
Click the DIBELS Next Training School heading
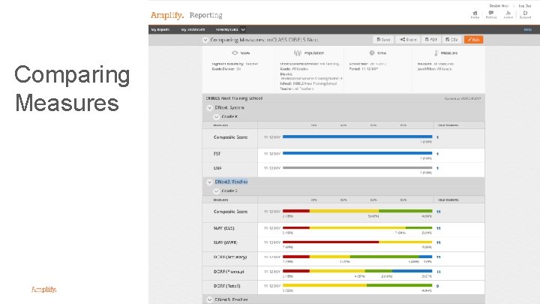[x=234, y=98]
